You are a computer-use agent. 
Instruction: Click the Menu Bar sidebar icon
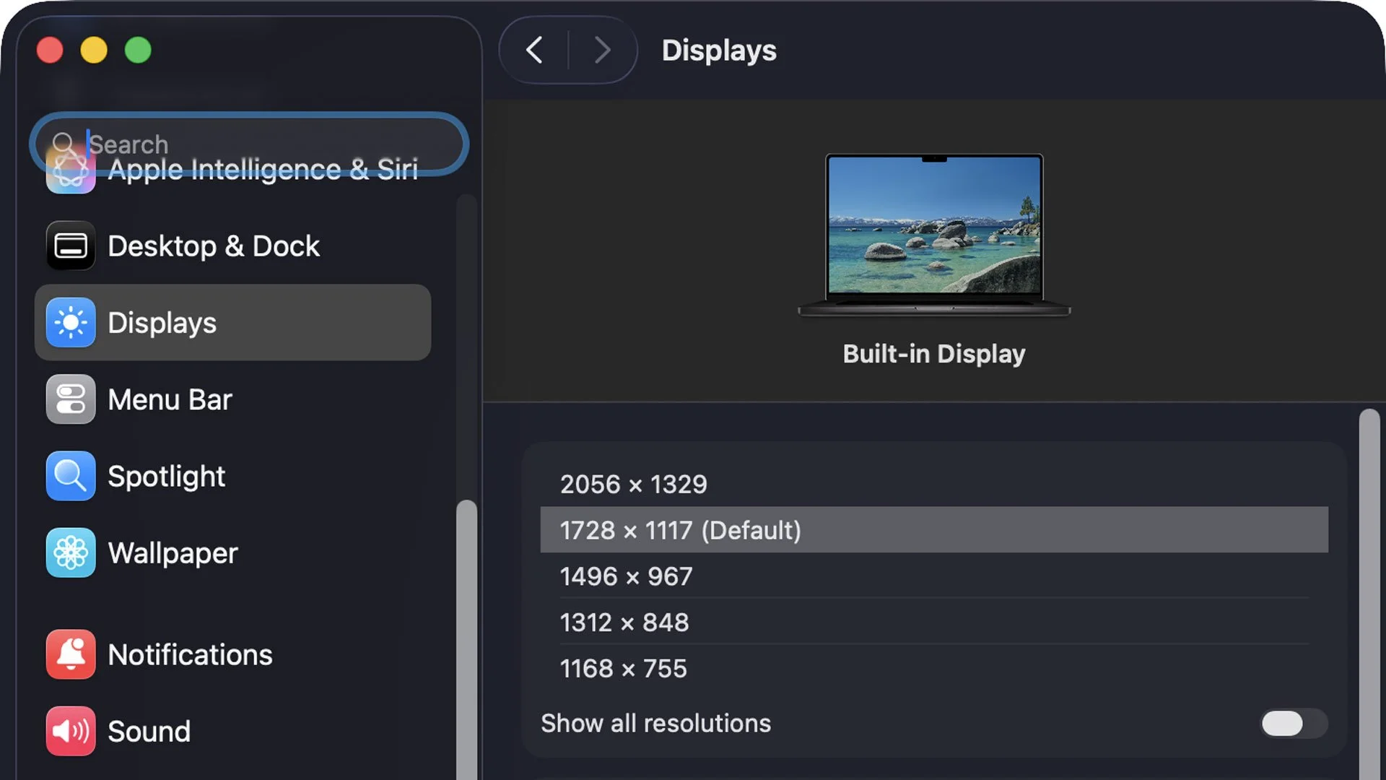coord(70,399)
